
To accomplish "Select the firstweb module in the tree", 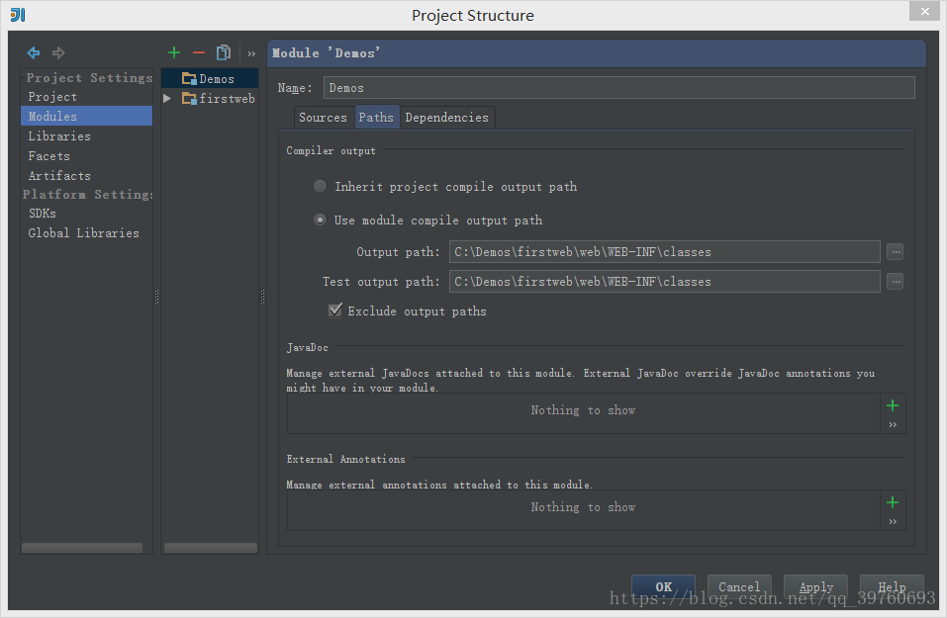I will (x=210, y=98).
